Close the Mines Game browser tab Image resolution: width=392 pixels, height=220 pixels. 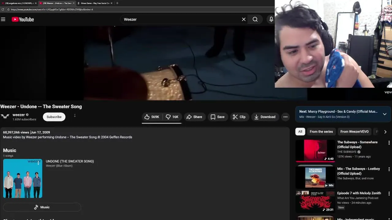coord(111,3)
